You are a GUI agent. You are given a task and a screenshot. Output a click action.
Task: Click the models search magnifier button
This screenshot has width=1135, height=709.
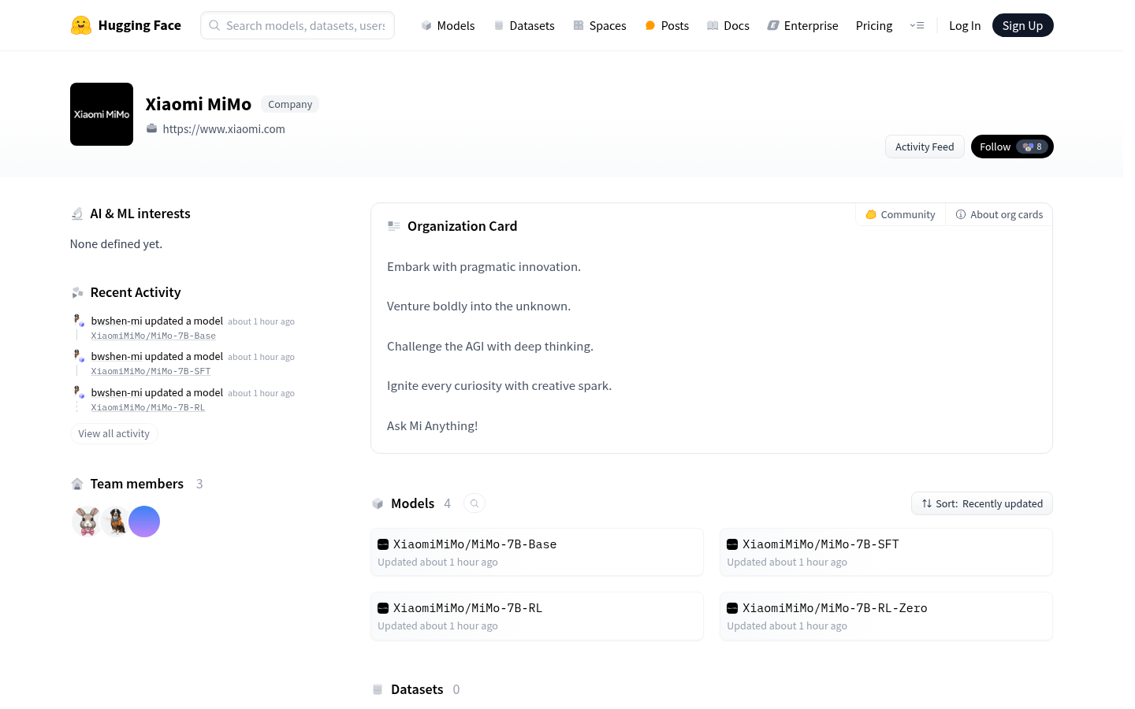point(474,503)
